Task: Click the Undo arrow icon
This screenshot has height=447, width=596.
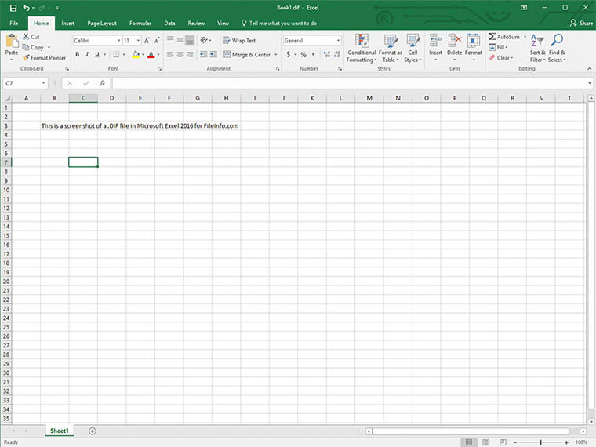Action: (26, 8)
